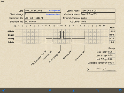The image size is (124, 93).
Task: Click Off Duty hours value 14.25
Action: click(112, 31)
